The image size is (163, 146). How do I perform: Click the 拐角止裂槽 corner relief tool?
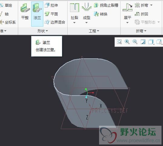106,5
